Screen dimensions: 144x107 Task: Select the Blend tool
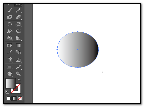coord(18,52)
